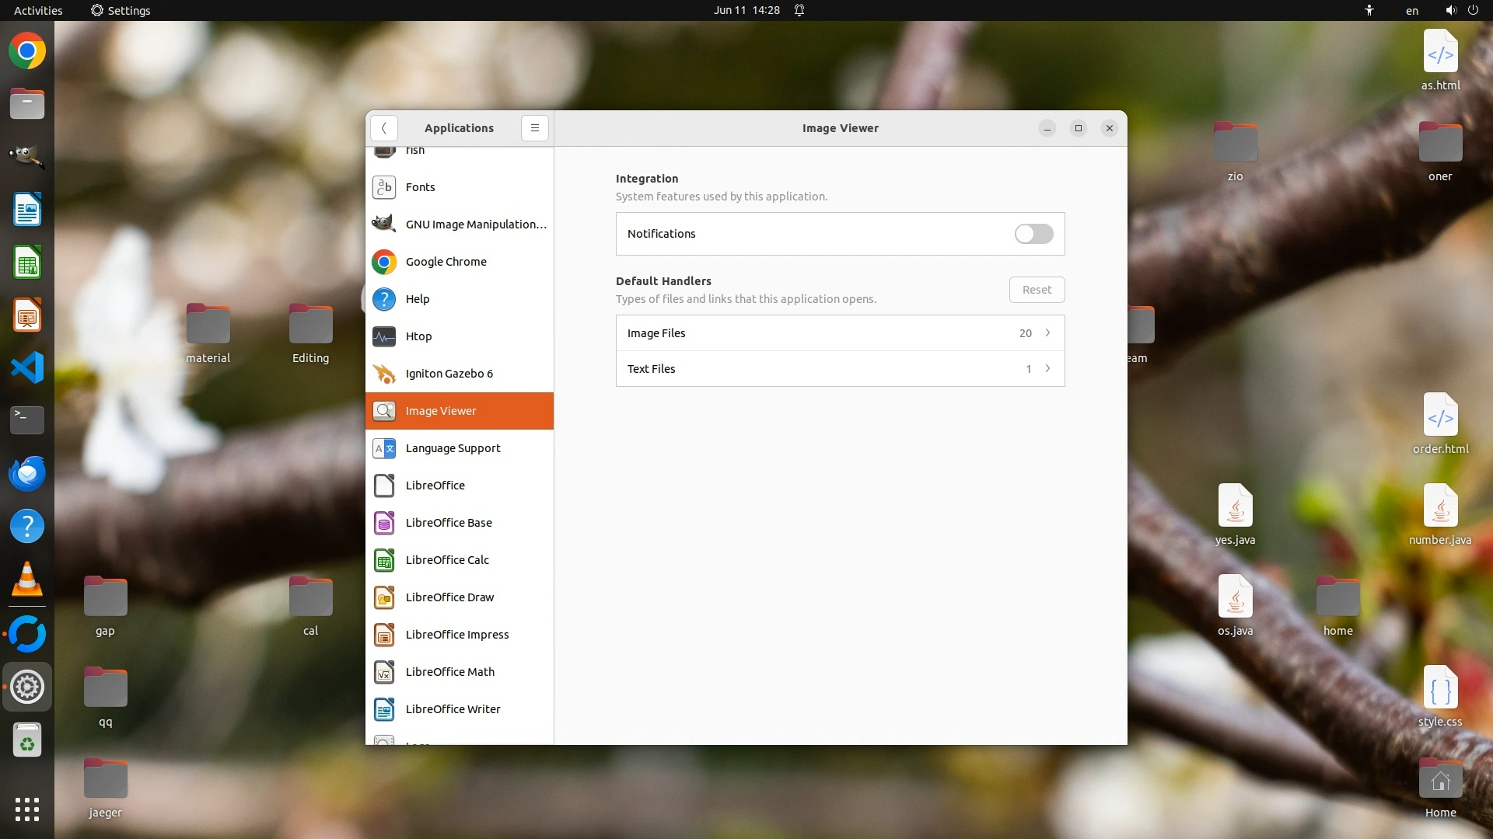
Task: Expand Image Files default handlers row
Action: point(840,333)
